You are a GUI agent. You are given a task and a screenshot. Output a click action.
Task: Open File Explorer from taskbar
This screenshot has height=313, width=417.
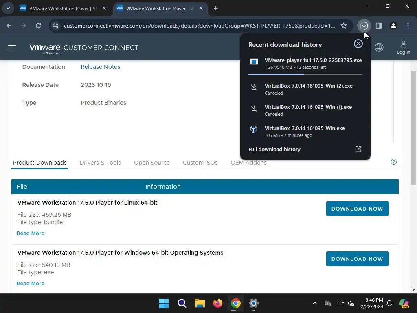click(200, 303)
